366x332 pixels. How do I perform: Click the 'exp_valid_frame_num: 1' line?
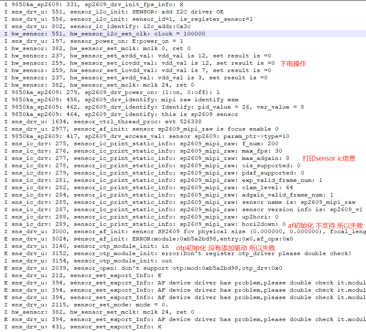[163, 180]
